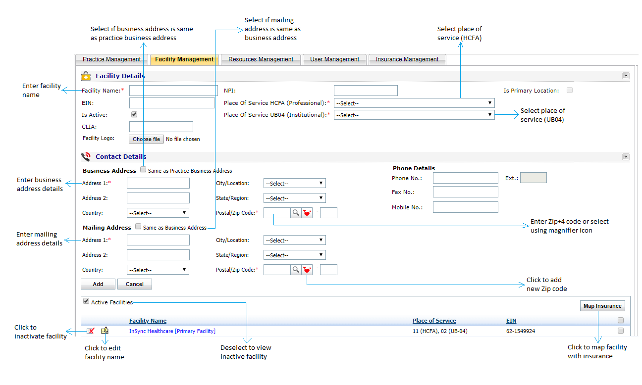
Task: Open mailing address State/Region dropdown
Action: (x=295, y=255)
